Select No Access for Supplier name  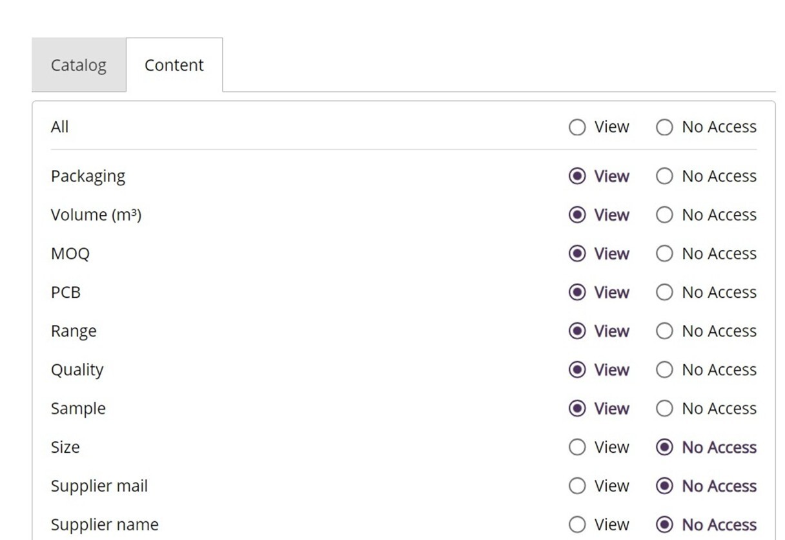coord(664,524)
